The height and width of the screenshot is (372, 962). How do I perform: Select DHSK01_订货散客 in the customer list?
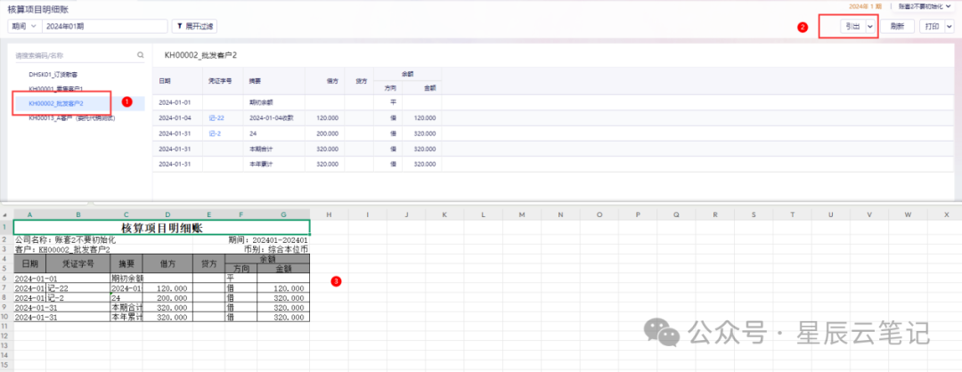click(53, 74)
